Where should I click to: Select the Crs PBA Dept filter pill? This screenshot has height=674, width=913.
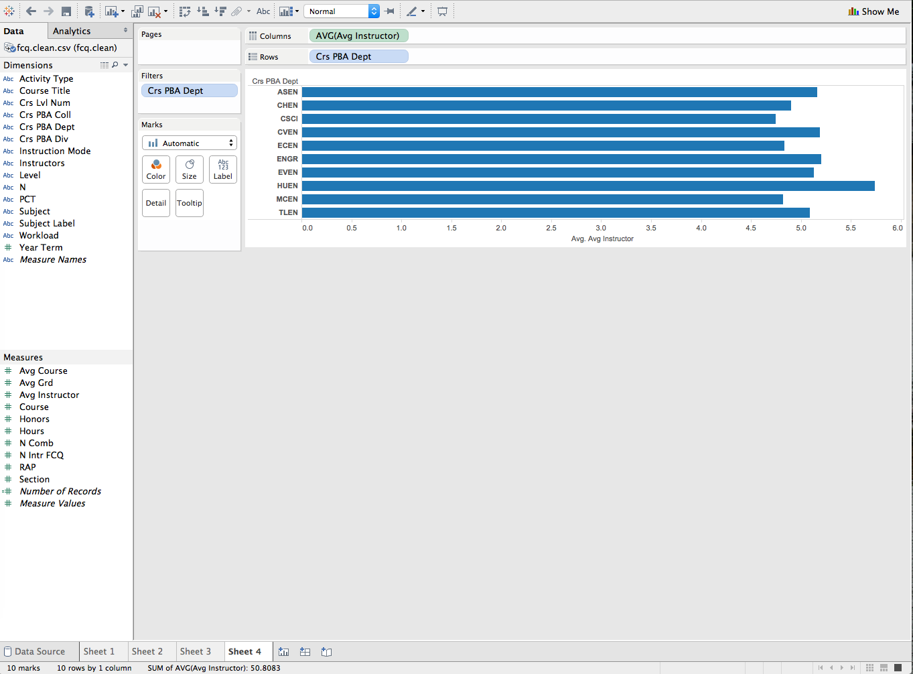[x=190, y=90]
